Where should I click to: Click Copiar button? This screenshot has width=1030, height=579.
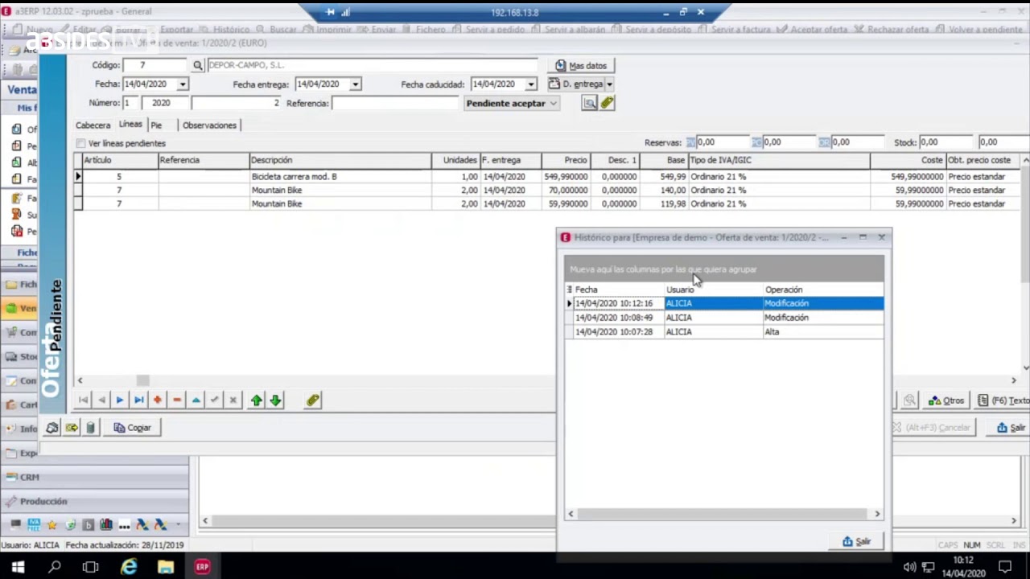pos(133,428)
